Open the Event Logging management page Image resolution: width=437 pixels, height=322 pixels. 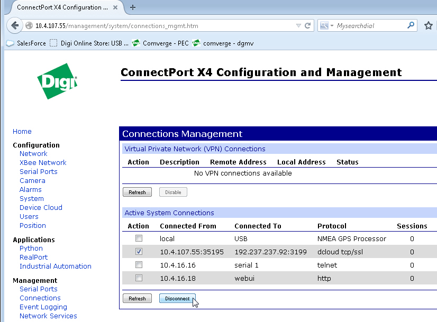click(x=43, y=307)
